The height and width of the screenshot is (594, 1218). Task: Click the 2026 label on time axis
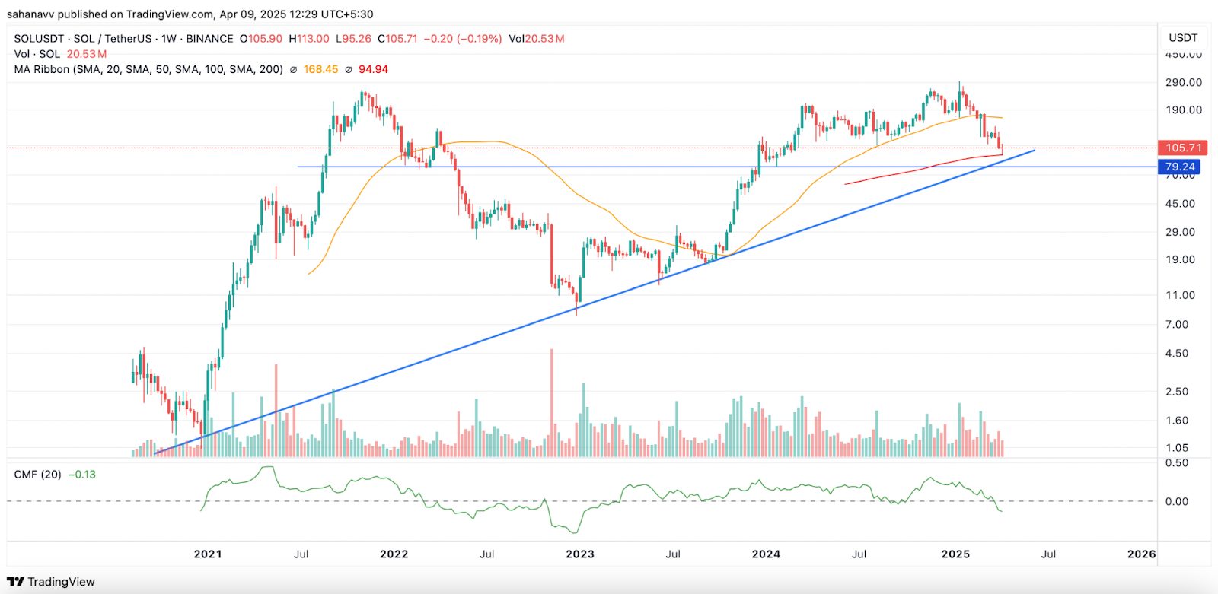[x=1141, y=554]
